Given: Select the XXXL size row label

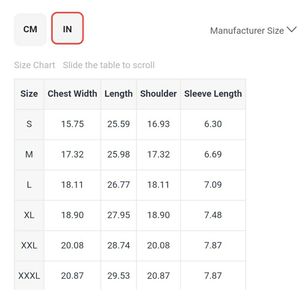Looking at the screenshot, I should coord(29,276).
